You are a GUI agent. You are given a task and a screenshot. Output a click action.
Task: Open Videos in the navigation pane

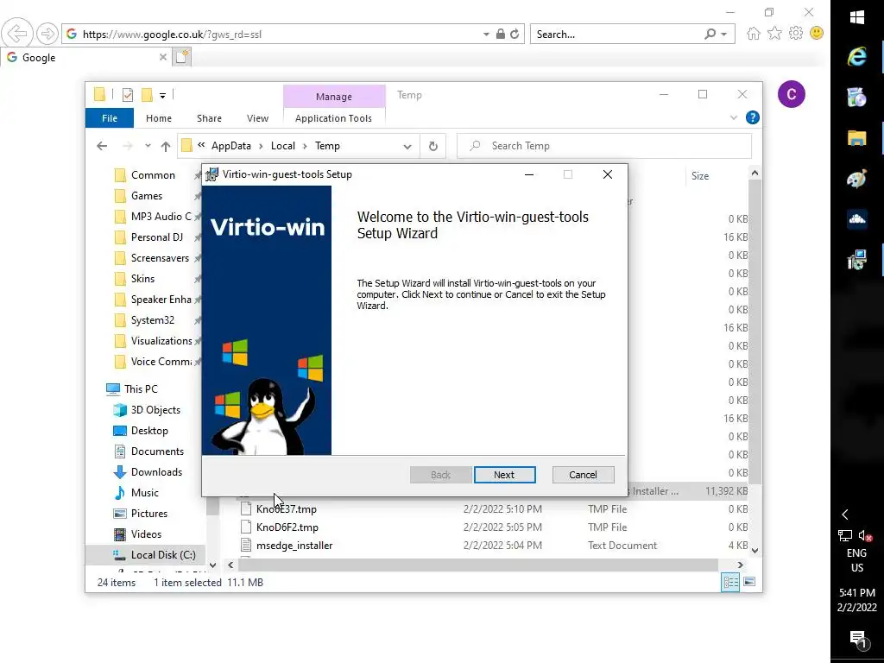[x=147, y=534]
